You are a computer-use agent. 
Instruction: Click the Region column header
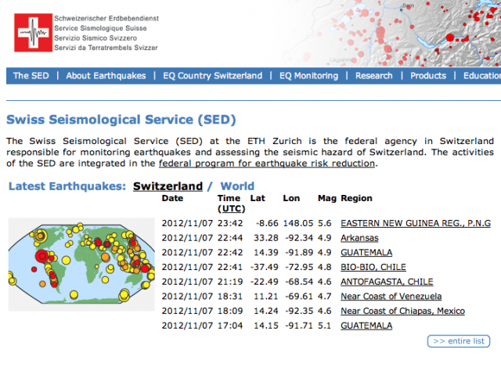(x=356, y=198)
